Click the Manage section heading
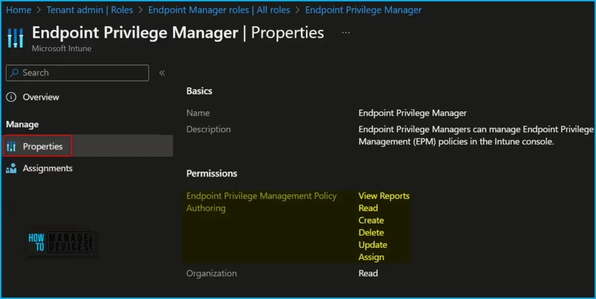 [x=22, y=124]
